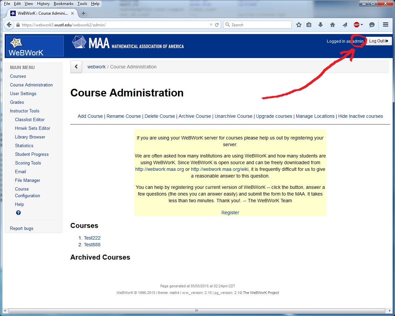Click the site security padlock icon
Viewport: 395px width, 316px height.
18,25
